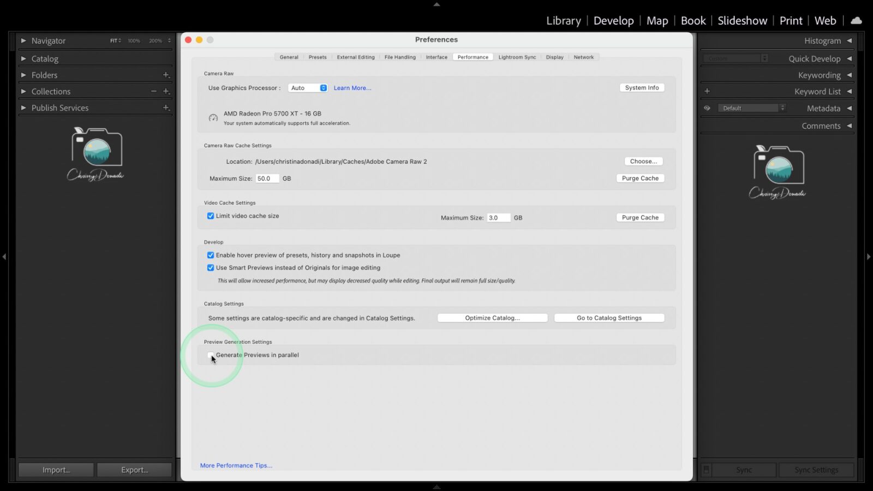The width and height of the screenshot is (873, 491).
Task: Open More Performance Tips link
Action: (x=236, y=465)
